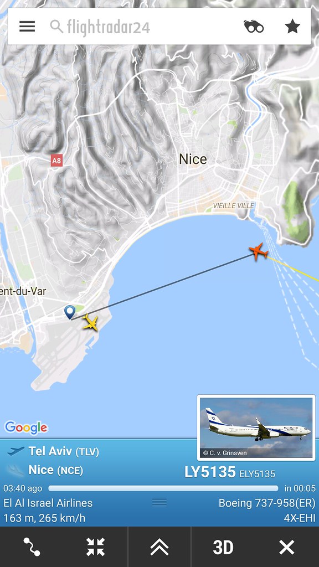
Task: Select the orange aircraft over the bay
Action: pyautogui.click(x=258, y=251)
